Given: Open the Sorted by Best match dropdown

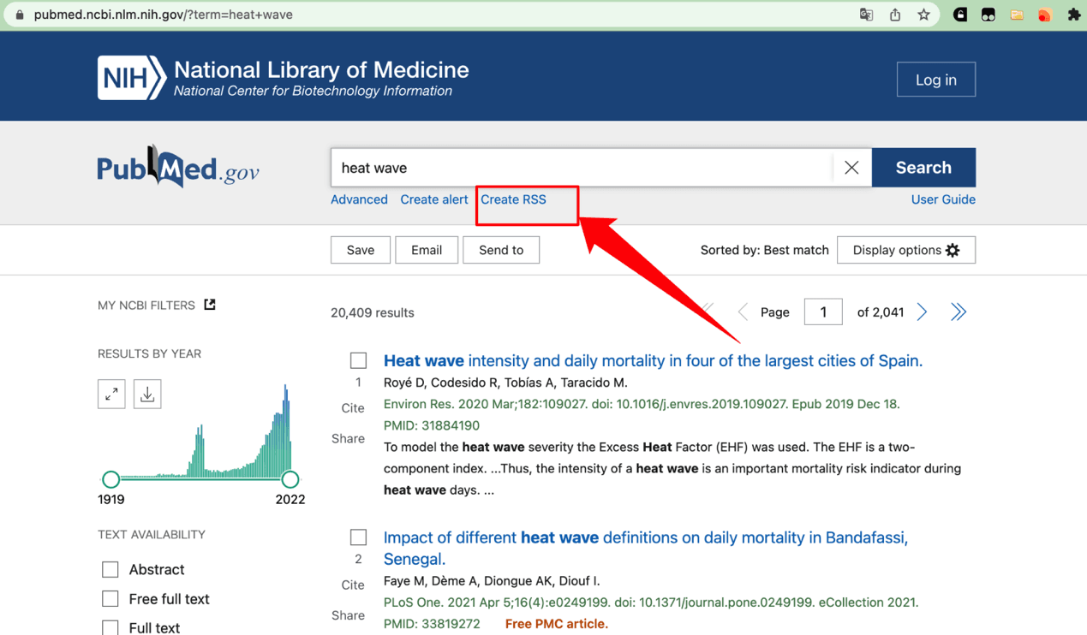Looking at the screenshot, I should pyautogui.click(x=764, y=250).
